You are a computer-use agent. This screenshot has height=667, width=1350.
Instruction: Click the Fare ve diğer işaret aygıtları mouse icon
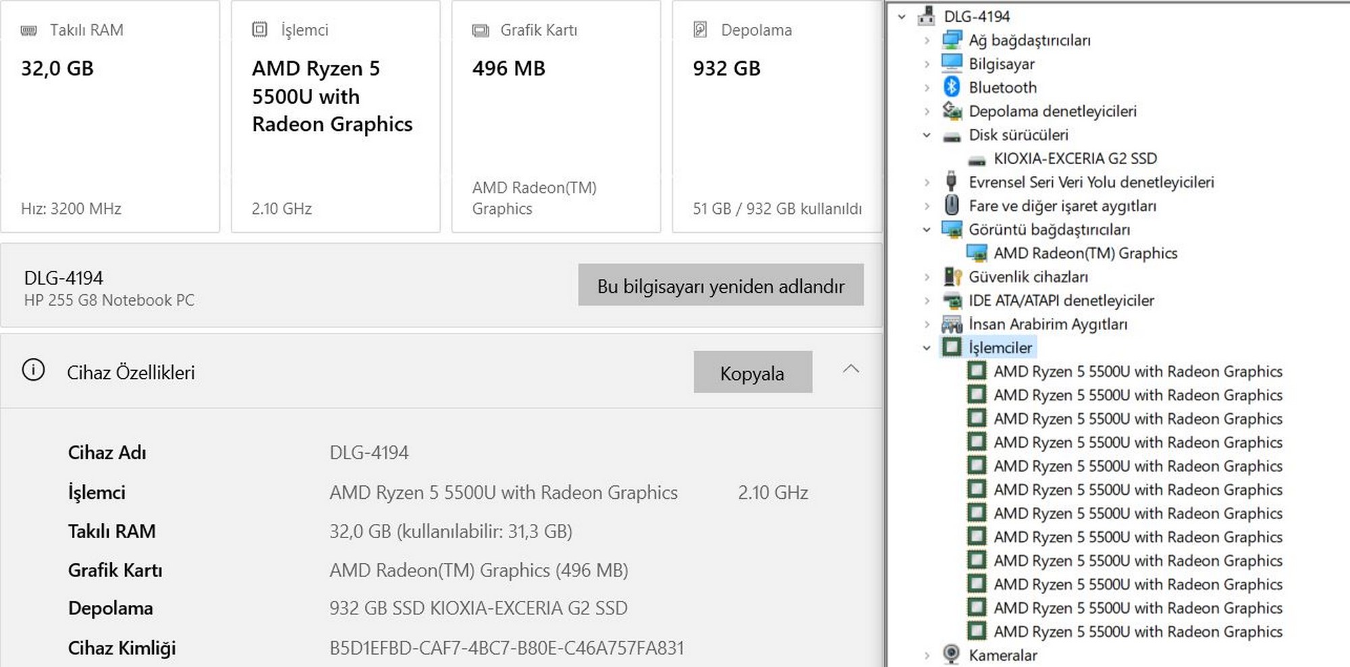click(x=952, y=205)
